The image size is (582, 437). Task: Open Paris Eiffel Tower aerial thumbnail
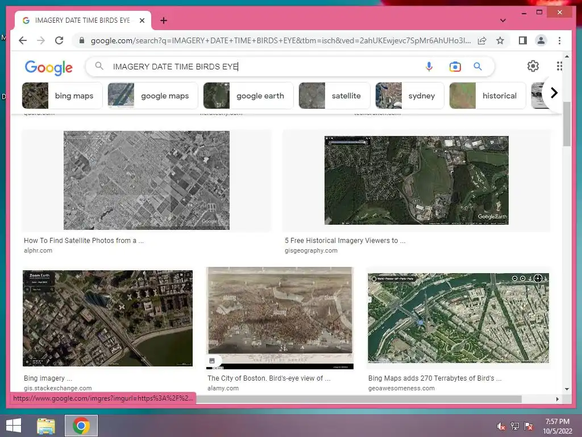point(459,318)
